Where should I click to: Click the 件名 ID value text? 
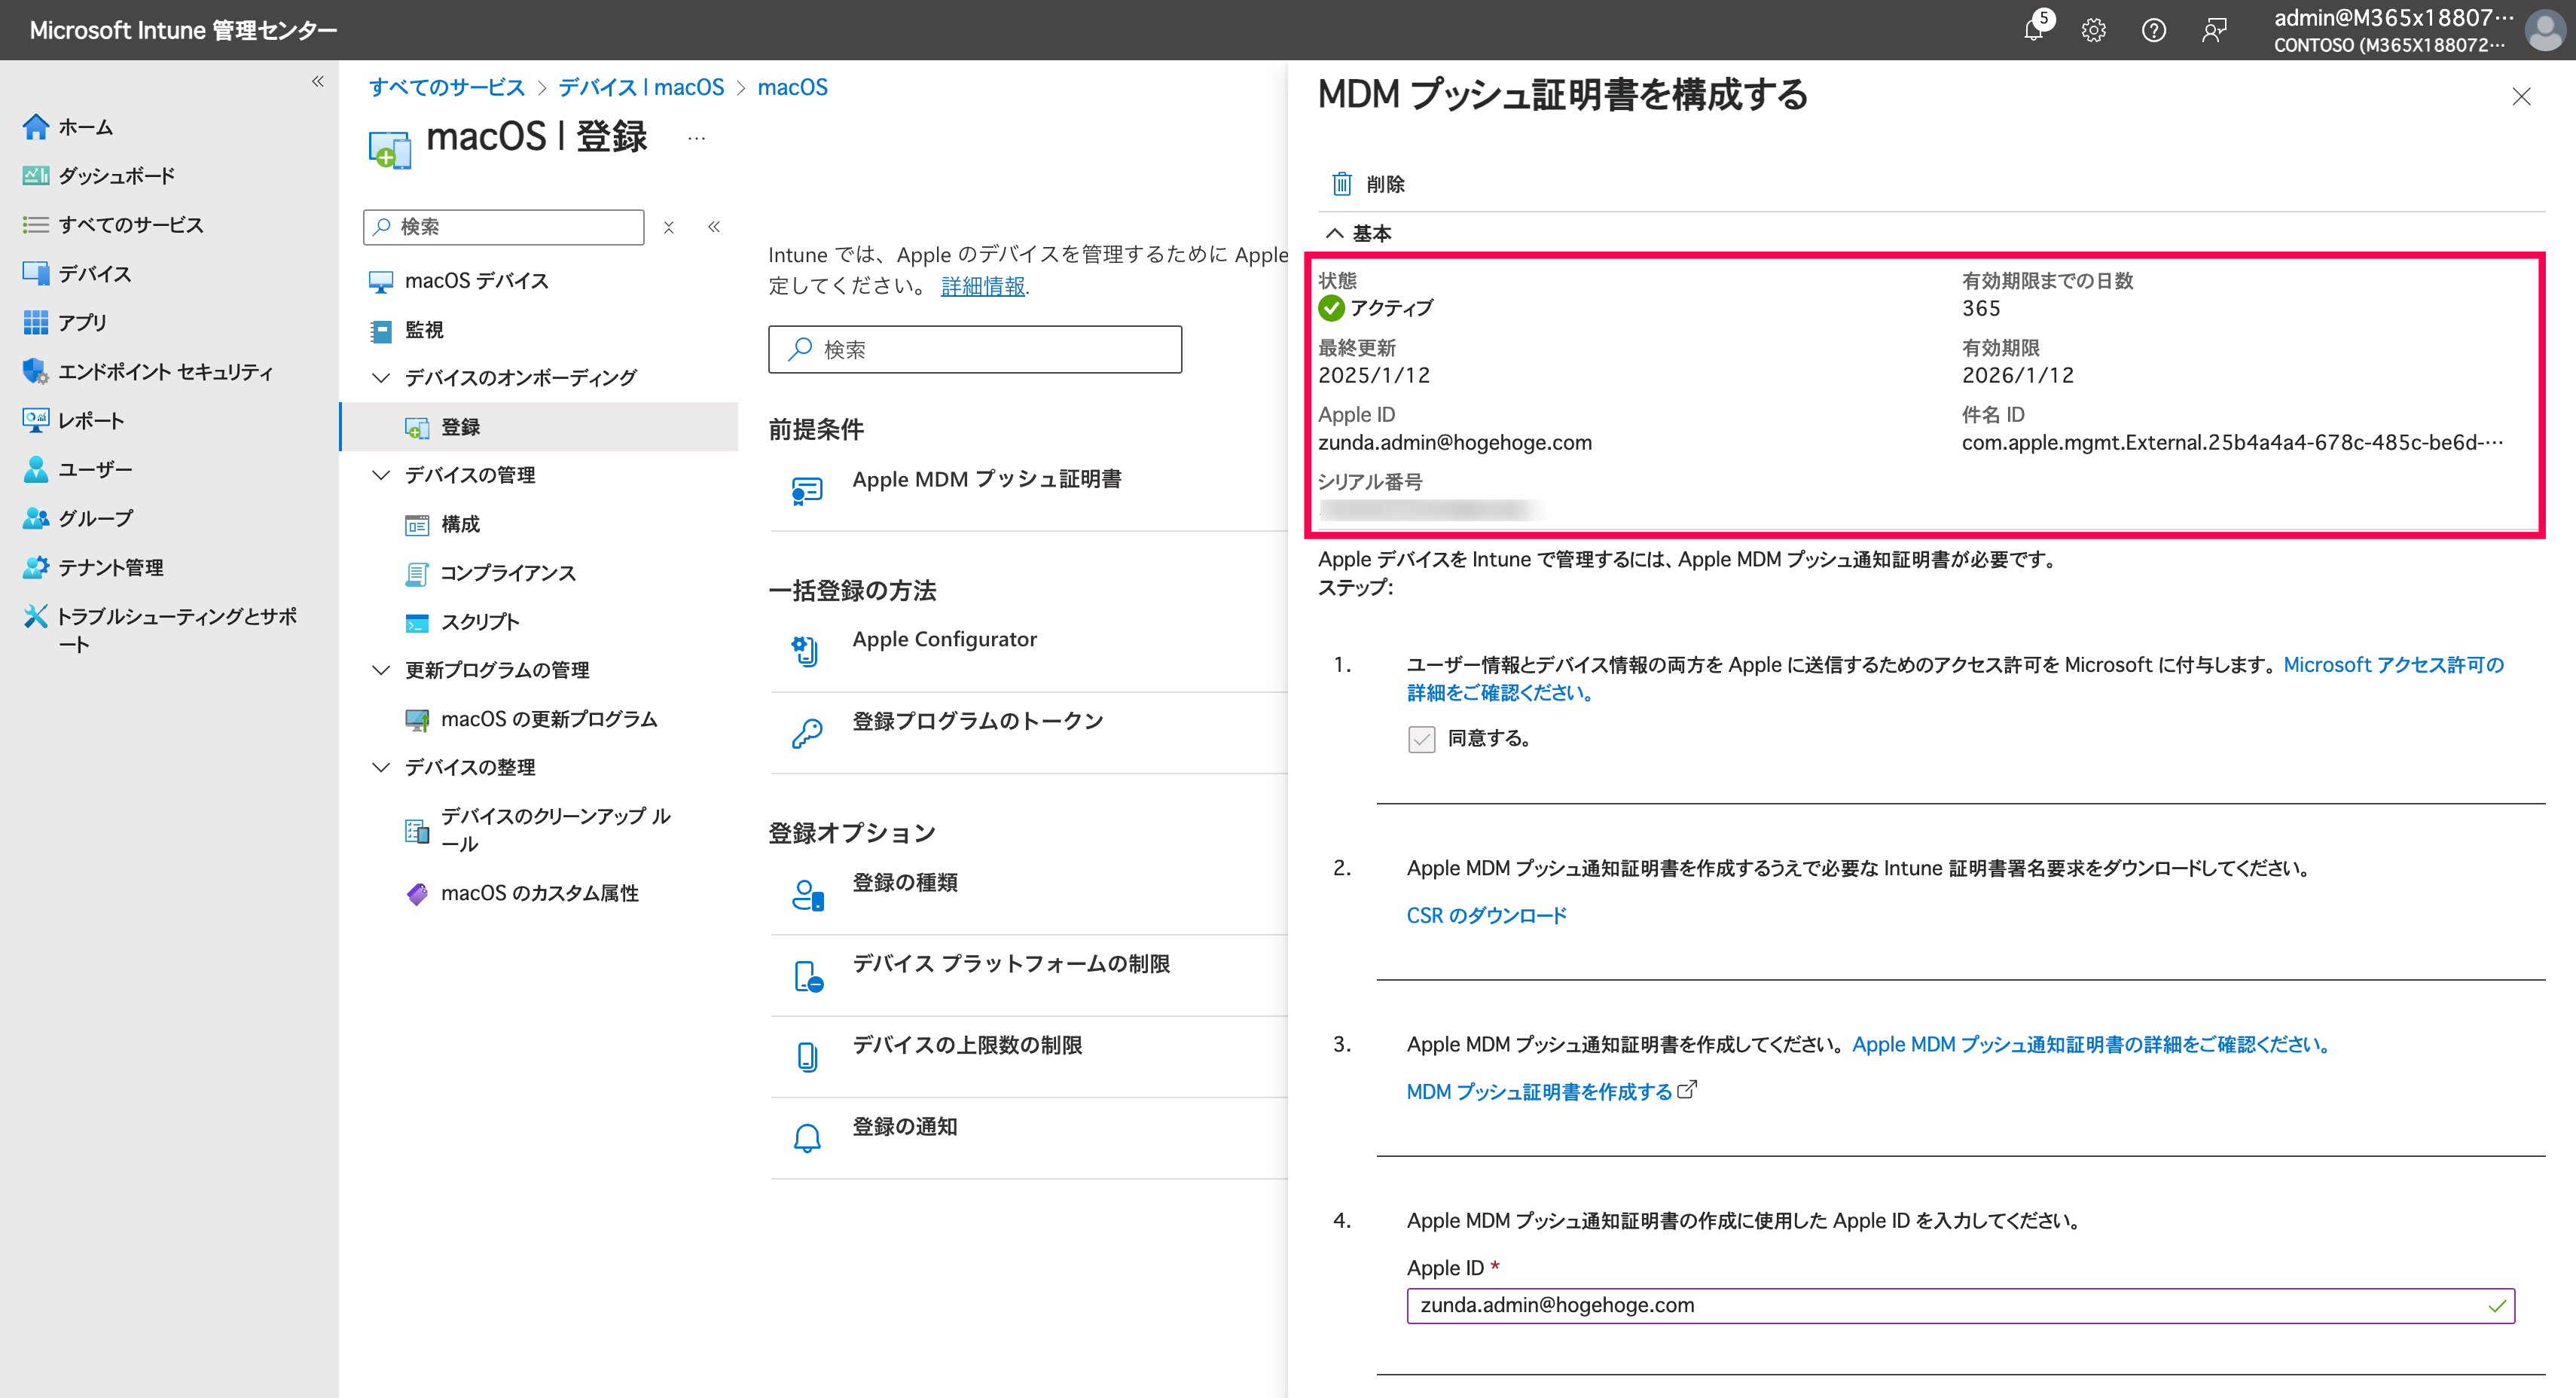2232,442
